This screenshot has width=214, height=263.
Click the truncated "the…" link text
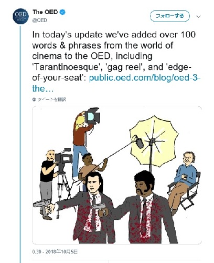42,88
